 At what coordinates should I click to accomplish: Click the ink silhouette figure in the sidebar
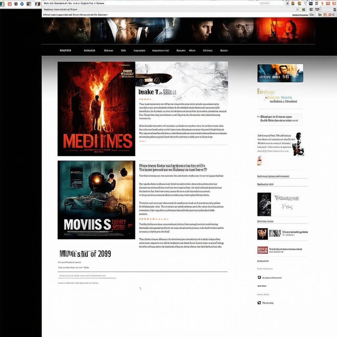pyautogui.click(x=298, y=144)
